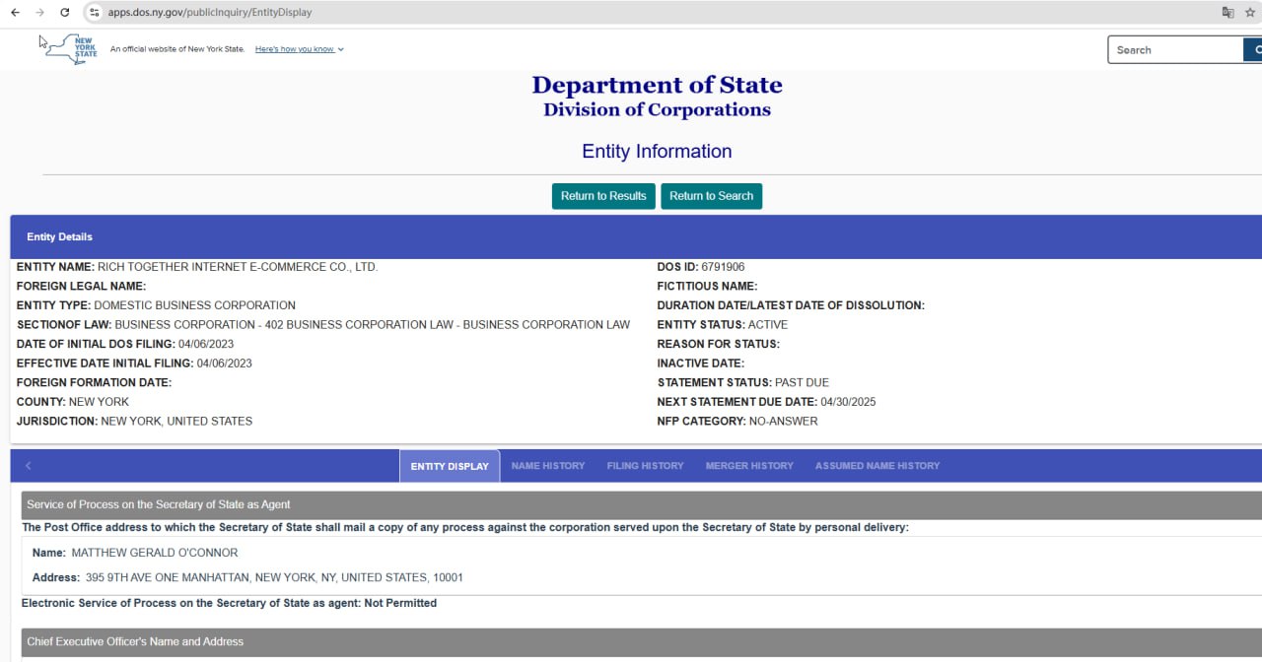View the Merger History tab
The height and width of the screenshot is (662, 1262).
coord(749,466)
